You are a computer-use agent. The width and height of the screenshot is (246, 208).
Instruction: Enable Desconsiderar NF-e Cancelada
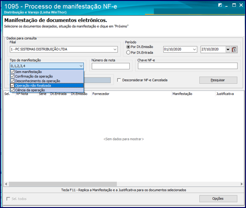click(119, 80)
